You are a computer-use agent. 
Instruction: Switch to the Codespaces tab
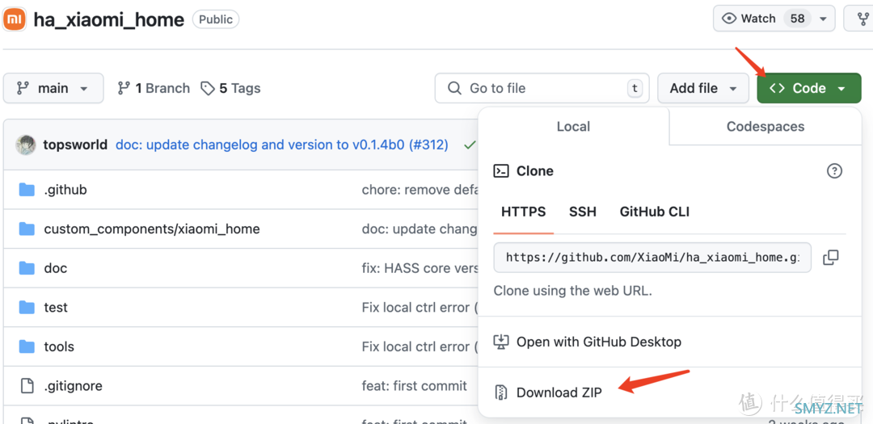pos(765,126)
